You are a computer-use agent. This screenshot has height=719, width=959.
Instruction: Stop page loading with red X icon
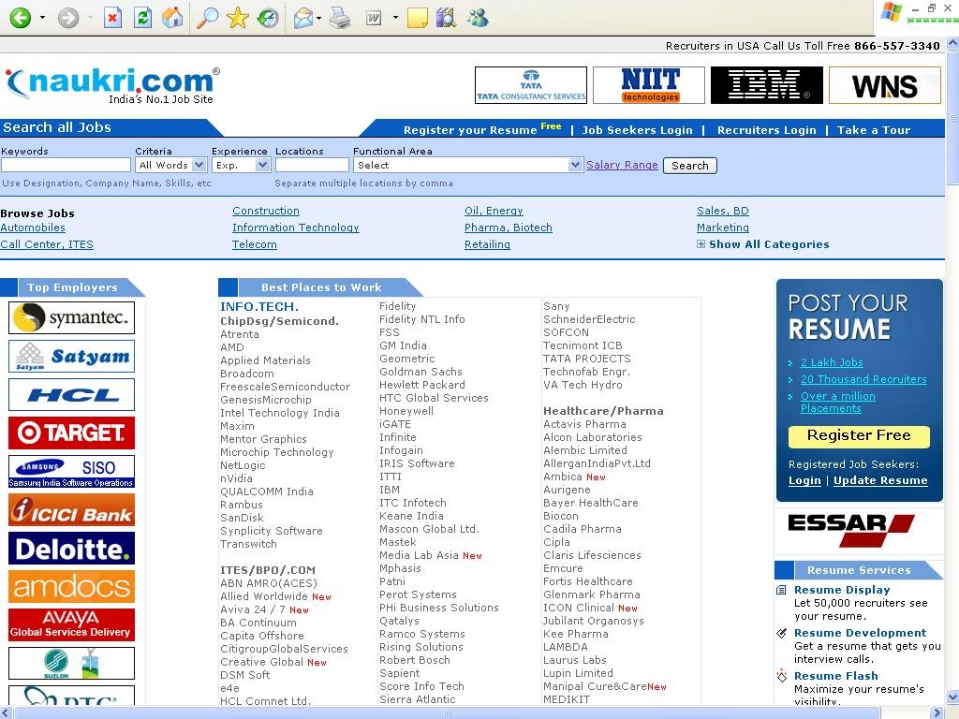112,18
